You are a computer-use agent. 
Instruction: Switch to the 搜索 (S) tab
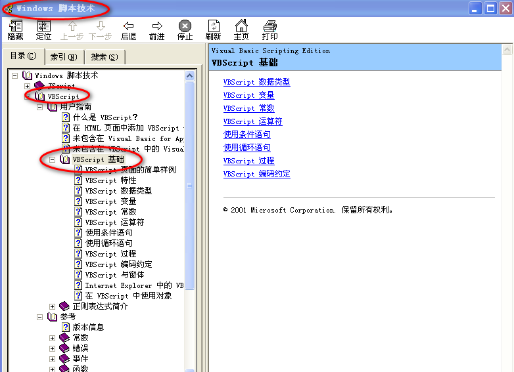coord(105,57)
